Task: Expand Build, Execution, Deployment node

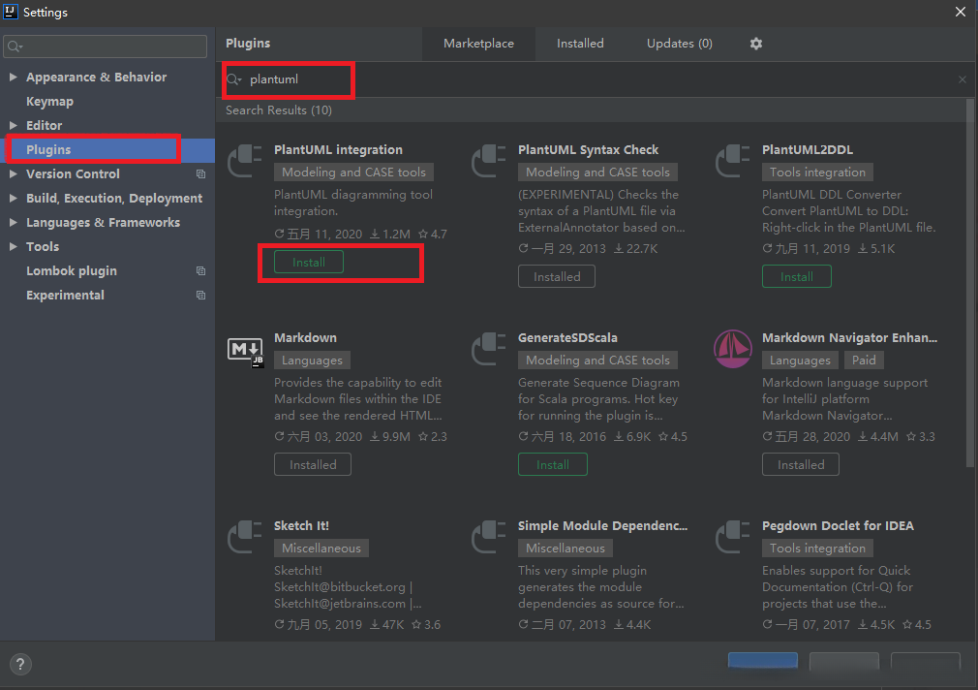Action: (x=14, y=198)
